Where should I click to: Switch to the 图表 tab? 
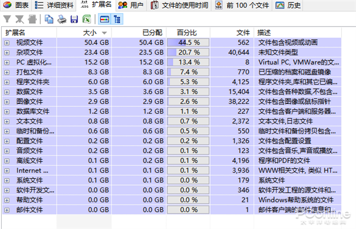[15, 5]
